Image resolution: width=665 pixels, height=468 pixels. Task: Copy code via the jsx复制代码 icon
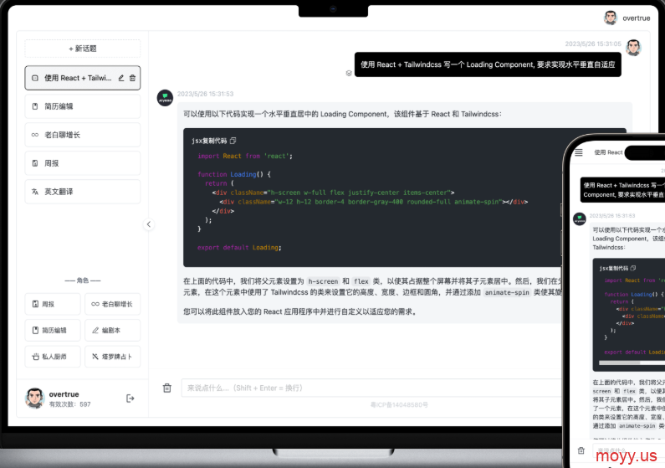[233, 141]
